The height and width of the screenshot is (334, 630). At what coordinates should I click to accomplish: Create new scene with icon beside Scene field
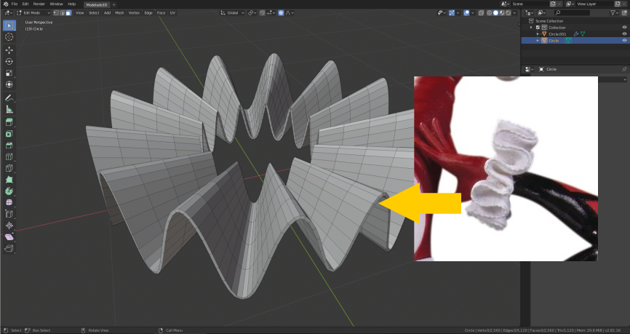552,4
